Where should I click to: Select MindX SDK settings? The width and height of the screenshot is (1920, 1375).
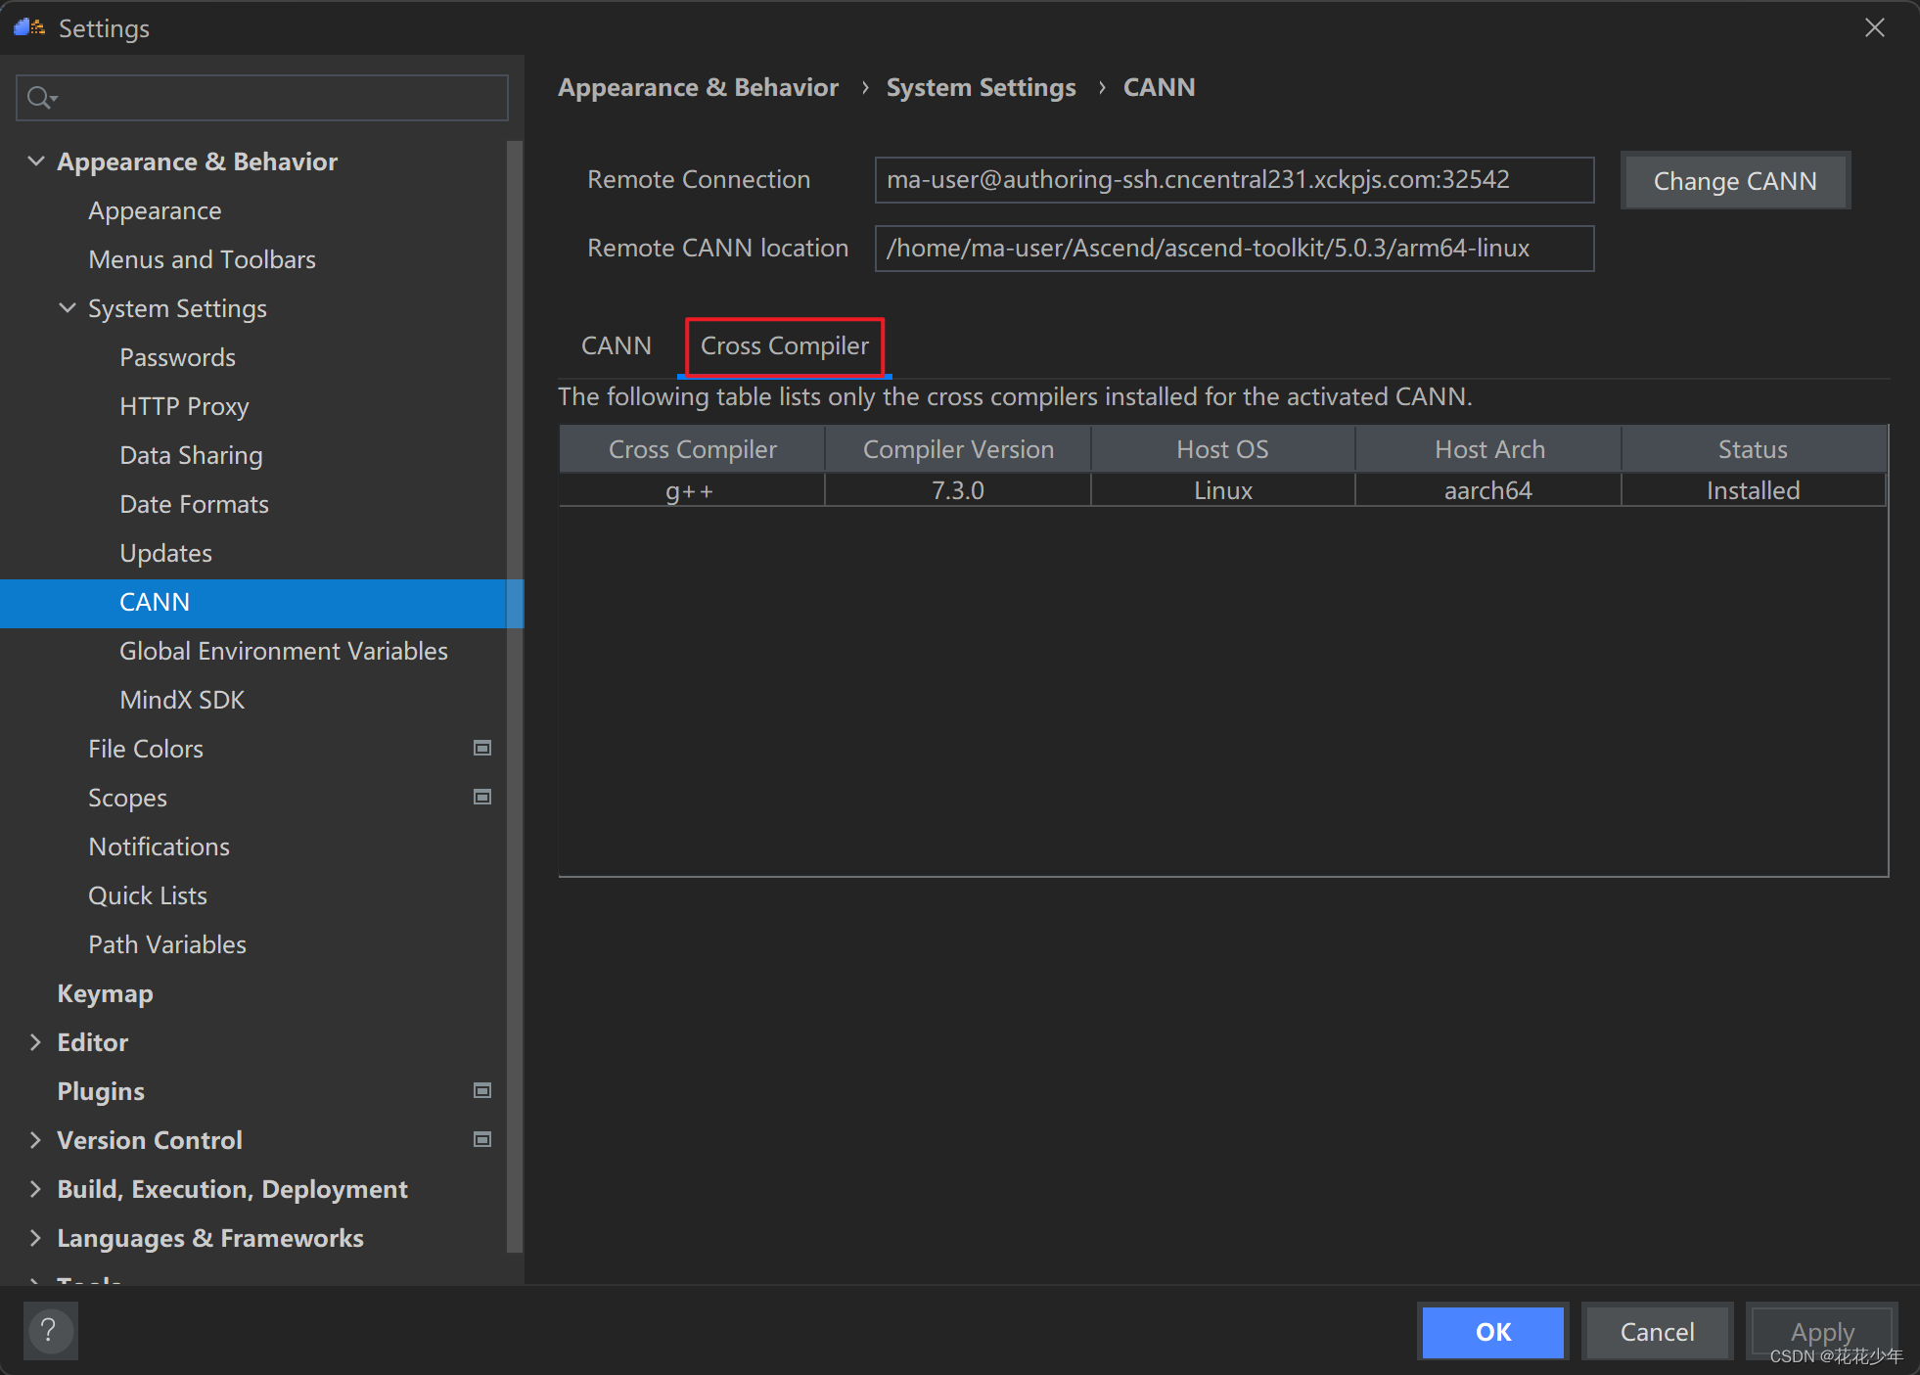(182, 700)
